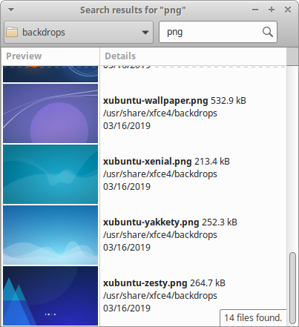Select xubuntu-wallpaper.png purple thumbnail

click(x=50, y=113)
